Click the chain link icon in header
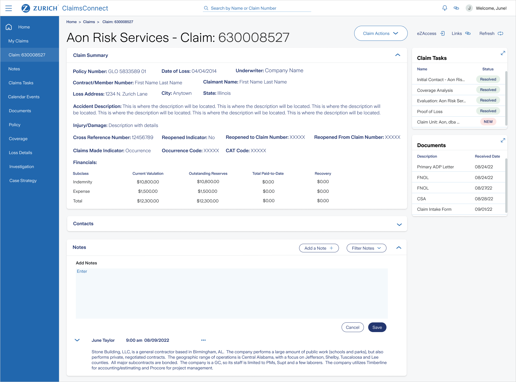This screenshot has height=382, width=516. [x=456, y=8]
